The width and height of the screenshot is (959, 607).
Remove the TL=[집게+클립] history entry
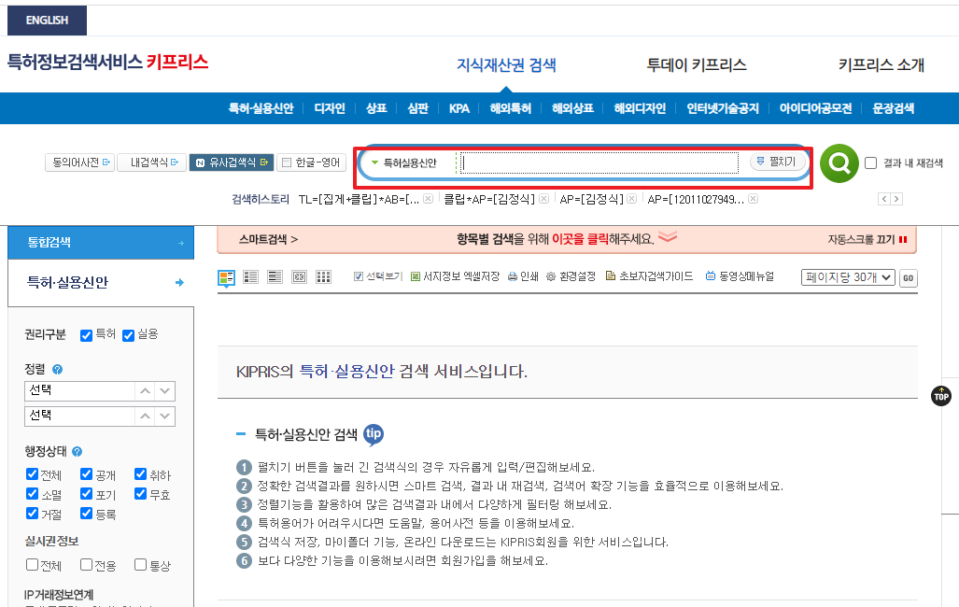[428, 199]
